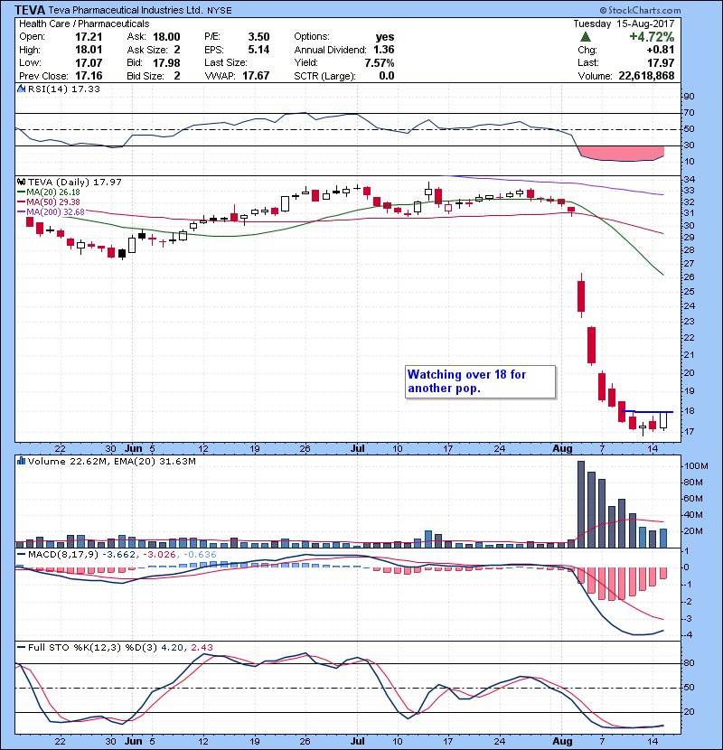Click the oversold red RSI shaded area
The width and height of the screenshot is (723, 750).
click(x=622, y=154)
